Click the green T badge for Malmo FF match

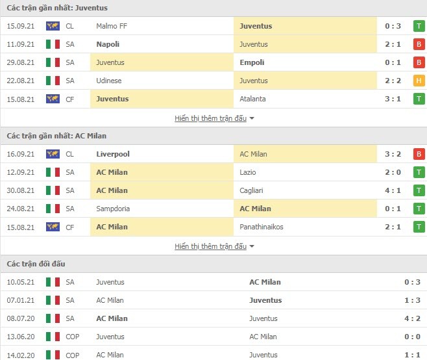pyautogui.click(x=419, y=26)
